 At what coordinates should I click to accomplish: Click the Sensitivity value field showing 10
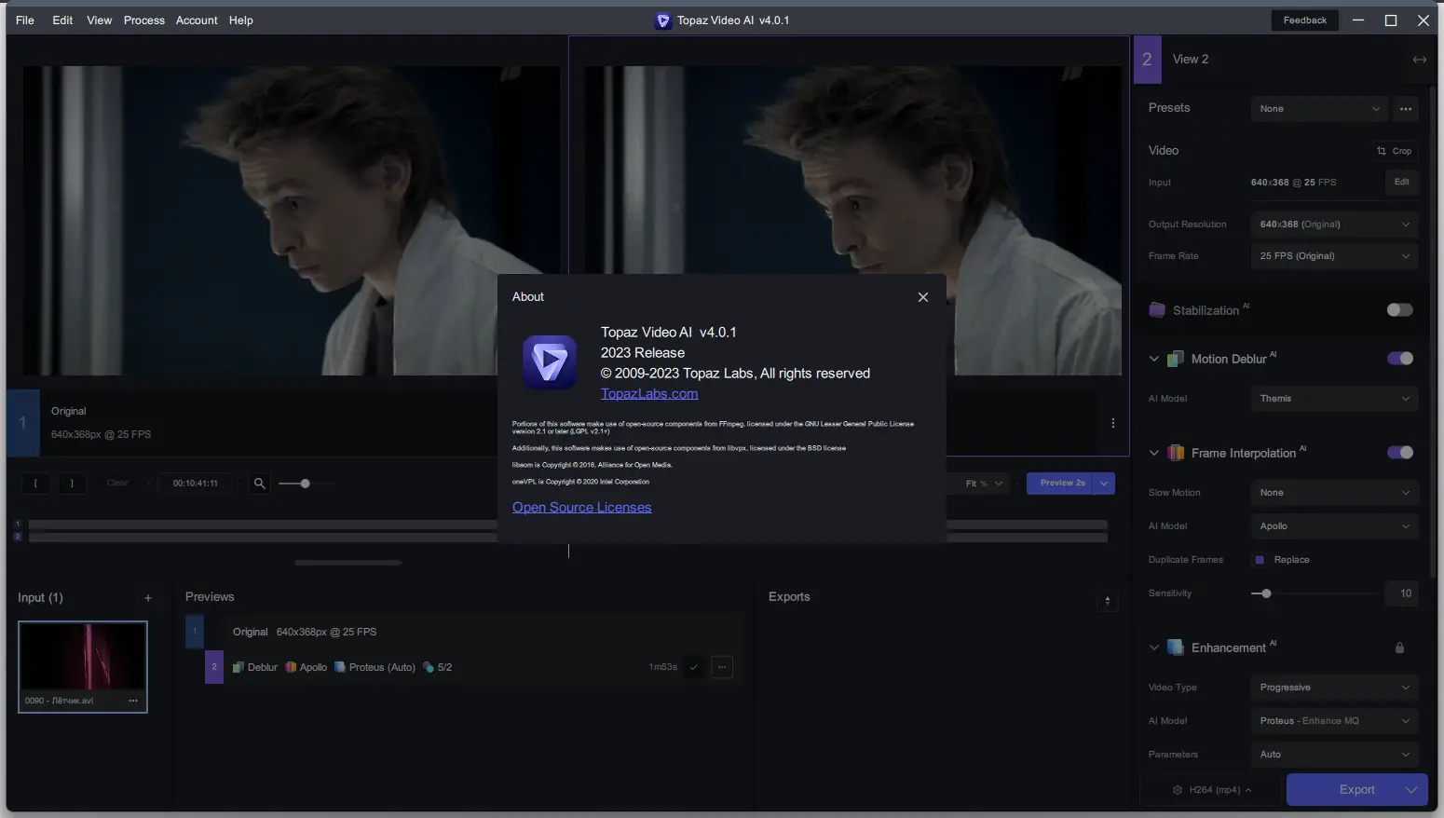point(1402,593)
